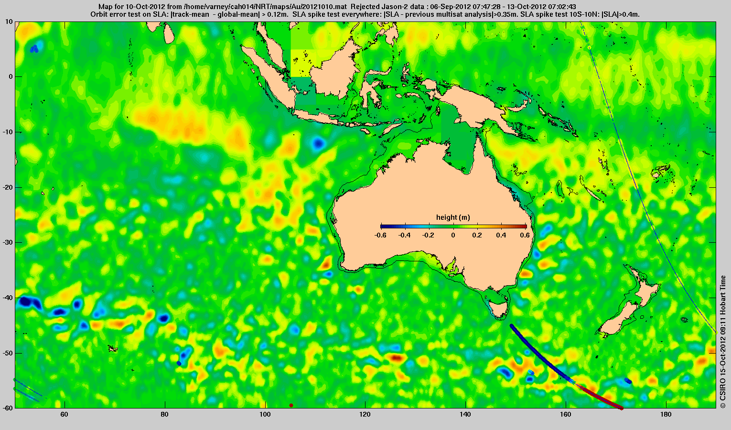Click latitude axis label 0
This screenshot has height=430, width=731.
point(11,77)
